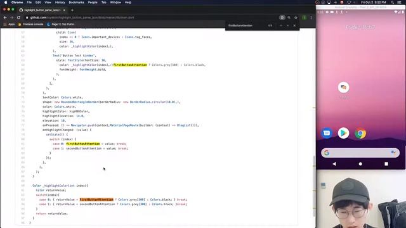Open the History menu
Screen dimensions: 406x228
click(x=60, y=3)
